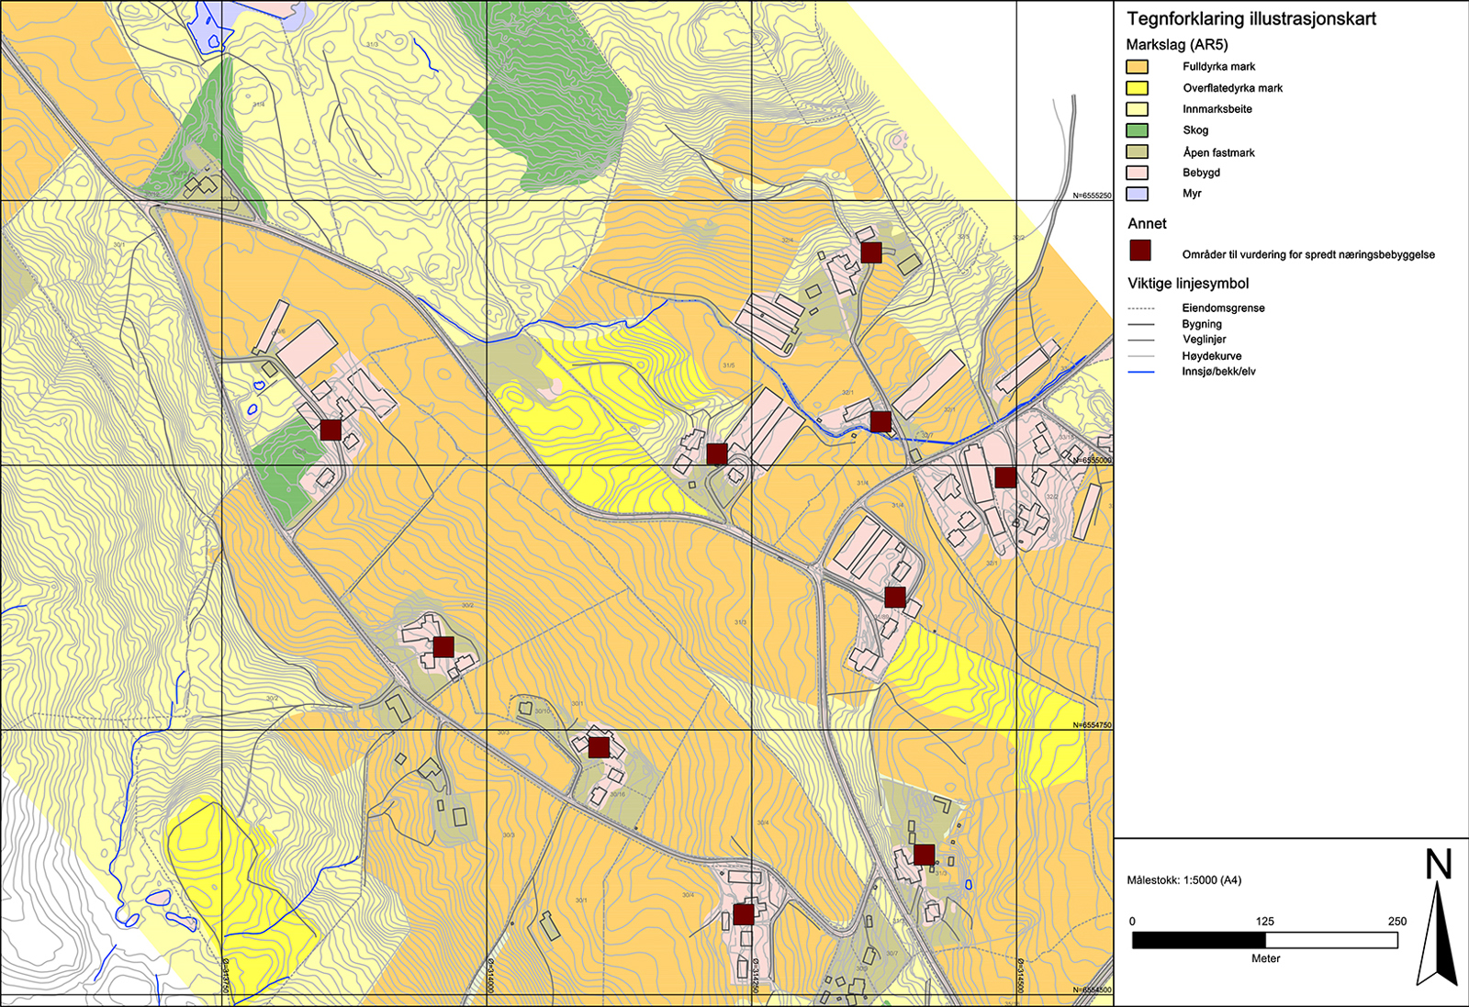This screenshot has width=1469, height=1007.
Task: Click the Eiendomsgrense dashed line symbol
Action: coord(1140,308)
